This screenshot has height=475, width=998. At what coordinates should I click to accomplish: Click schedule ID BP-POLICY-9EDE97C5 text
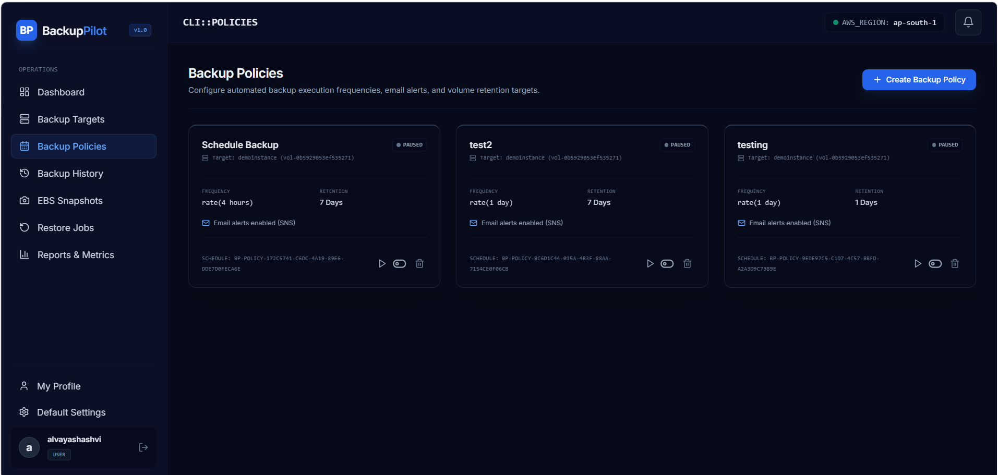(809, 264)
